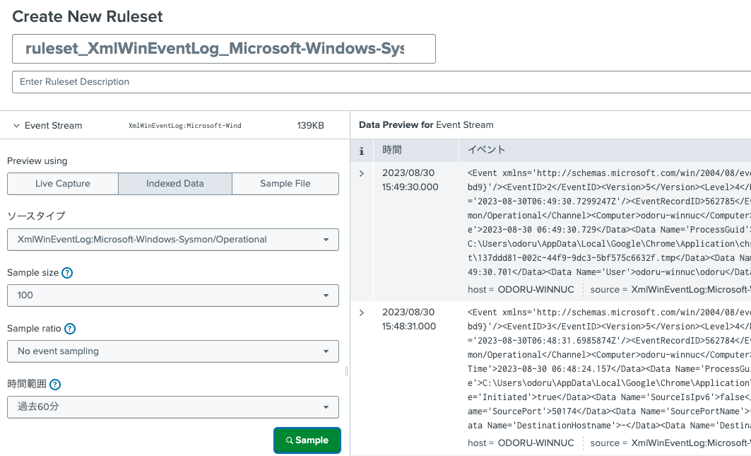751x456 pixels.
Task: Click host ODORU-WINNUC in first event
Action: 536,290
